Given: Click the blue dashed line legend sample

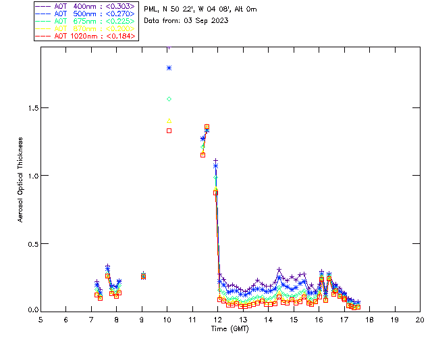Looking at the screenshot, I should point(43,14).
